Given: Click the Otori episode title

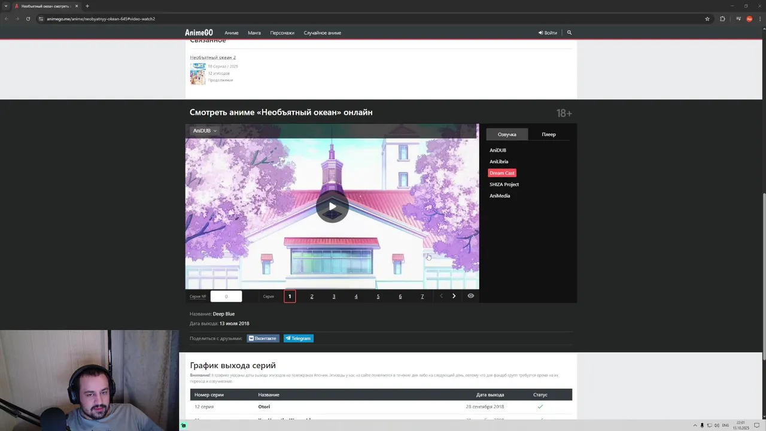Looking at the screenshot, I should click(x=264, y=406).
